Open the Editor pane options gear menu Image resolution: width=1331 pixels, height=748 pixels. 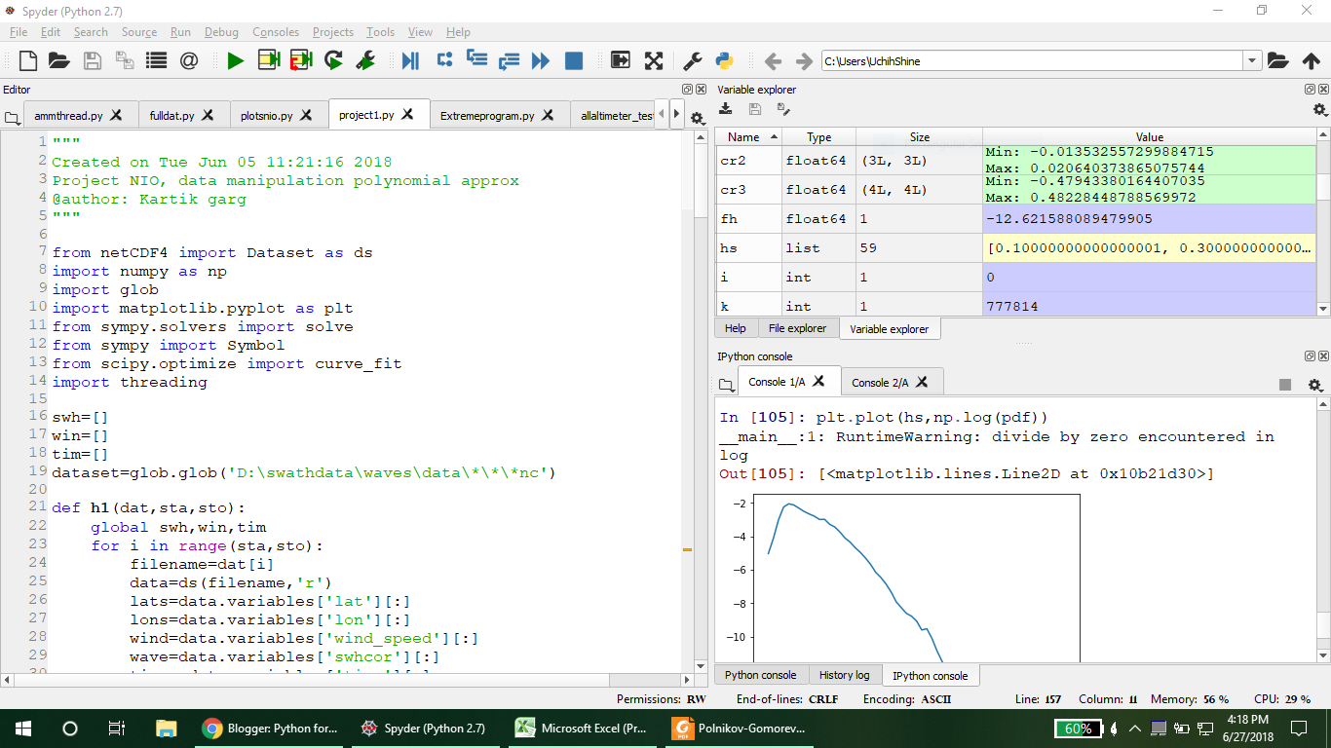tap(697, 118)
